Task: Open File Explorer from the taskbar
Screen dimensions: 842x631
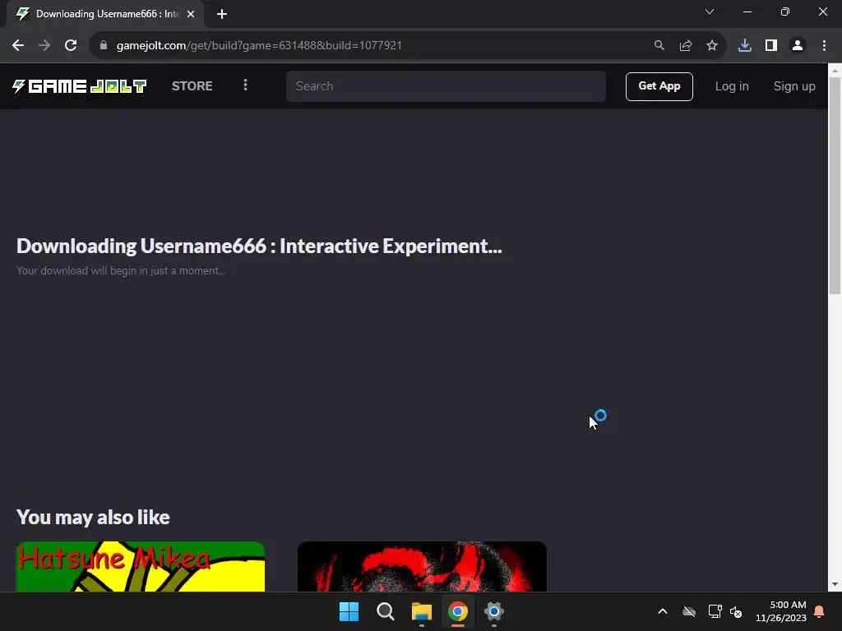Action: tap(422, 611)
